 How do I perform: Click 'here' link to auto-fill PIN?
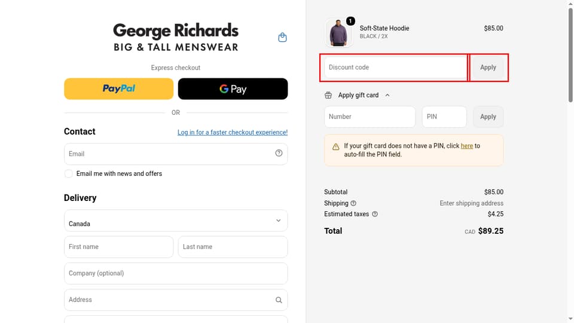coord(467,146)
